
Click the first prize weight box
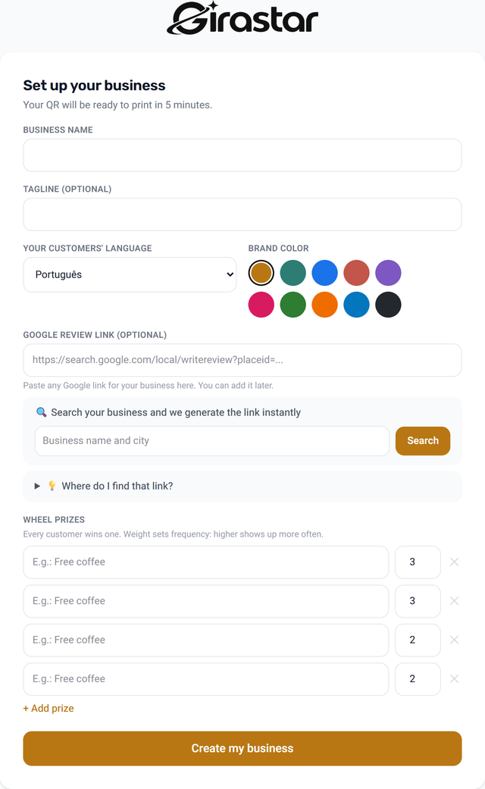click(418, 562)
